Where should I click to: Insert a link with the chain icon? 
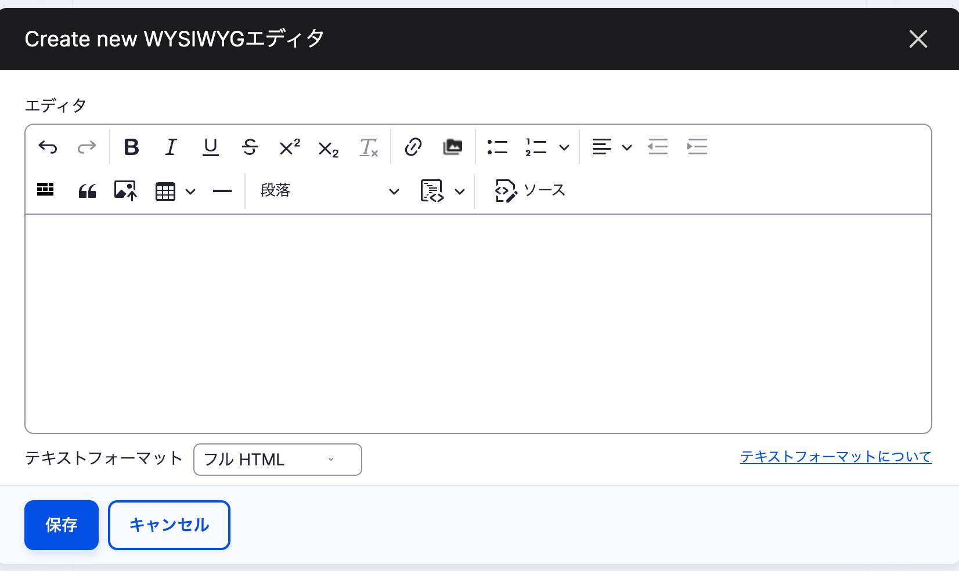tap(413, 147)
